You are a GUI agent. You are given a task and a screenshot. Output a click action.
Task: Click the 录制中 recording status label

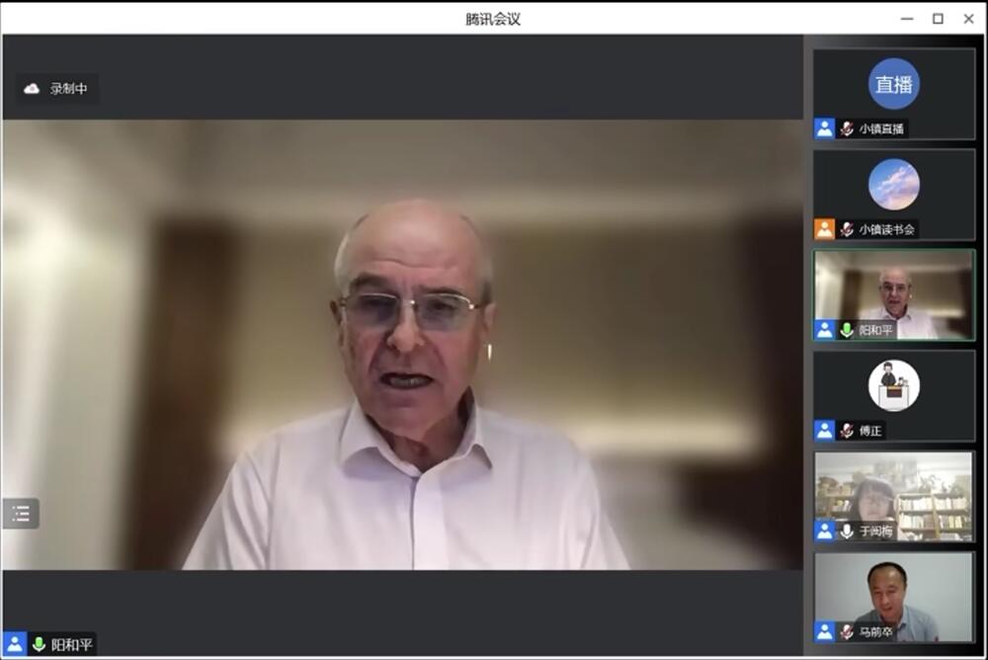point(69,89)
